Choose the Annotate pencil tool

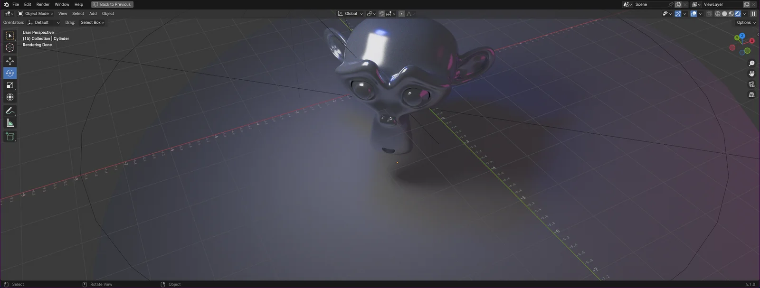click(x=10, y=111)
